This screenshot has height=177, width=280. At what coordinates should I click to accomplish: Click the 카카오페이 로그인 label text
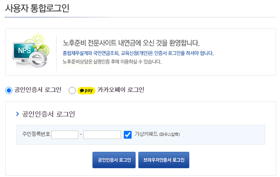[121, 90]
